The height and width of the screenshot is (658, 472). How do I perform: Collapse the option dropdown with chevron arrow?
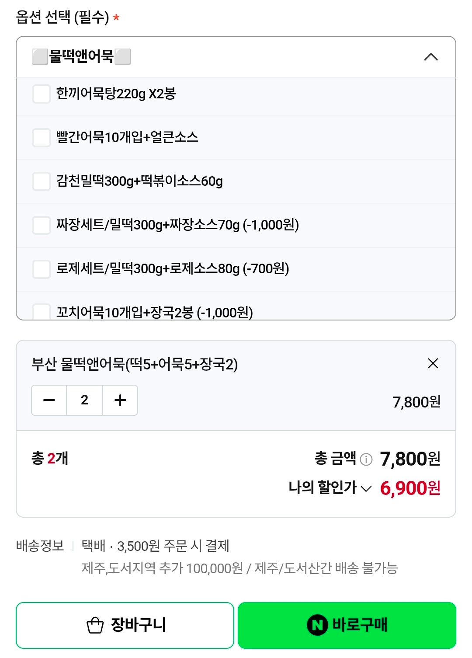[431, 57]
